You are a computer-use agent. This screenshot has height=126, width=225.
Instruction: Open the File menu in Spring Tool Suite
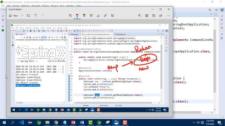coord(3,6)
